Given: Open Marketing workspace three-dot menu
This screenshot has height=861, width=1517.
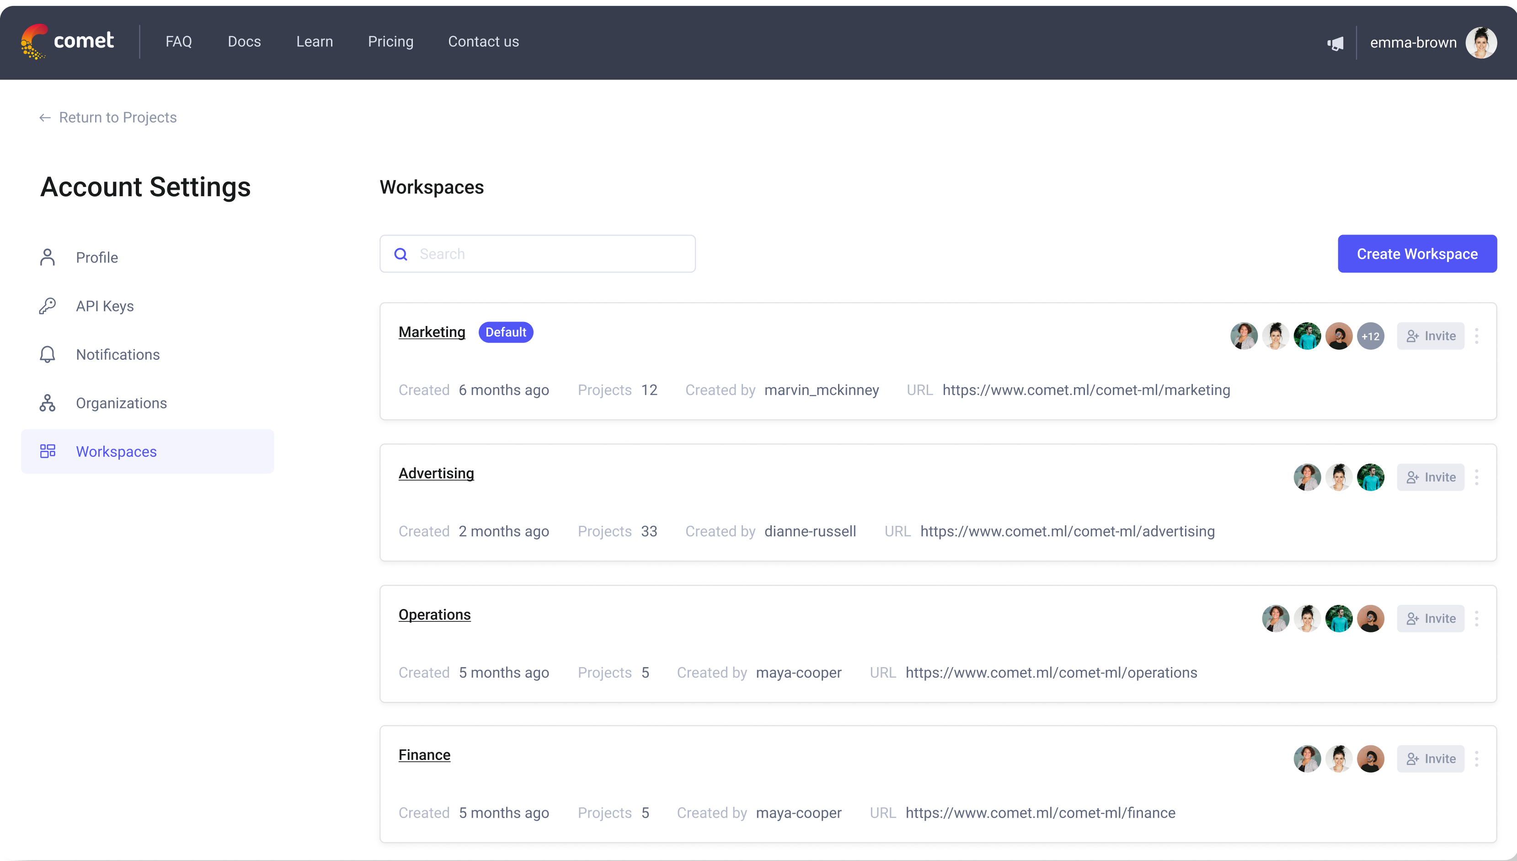Looking at the screenshot, I should pos(1477,336).
